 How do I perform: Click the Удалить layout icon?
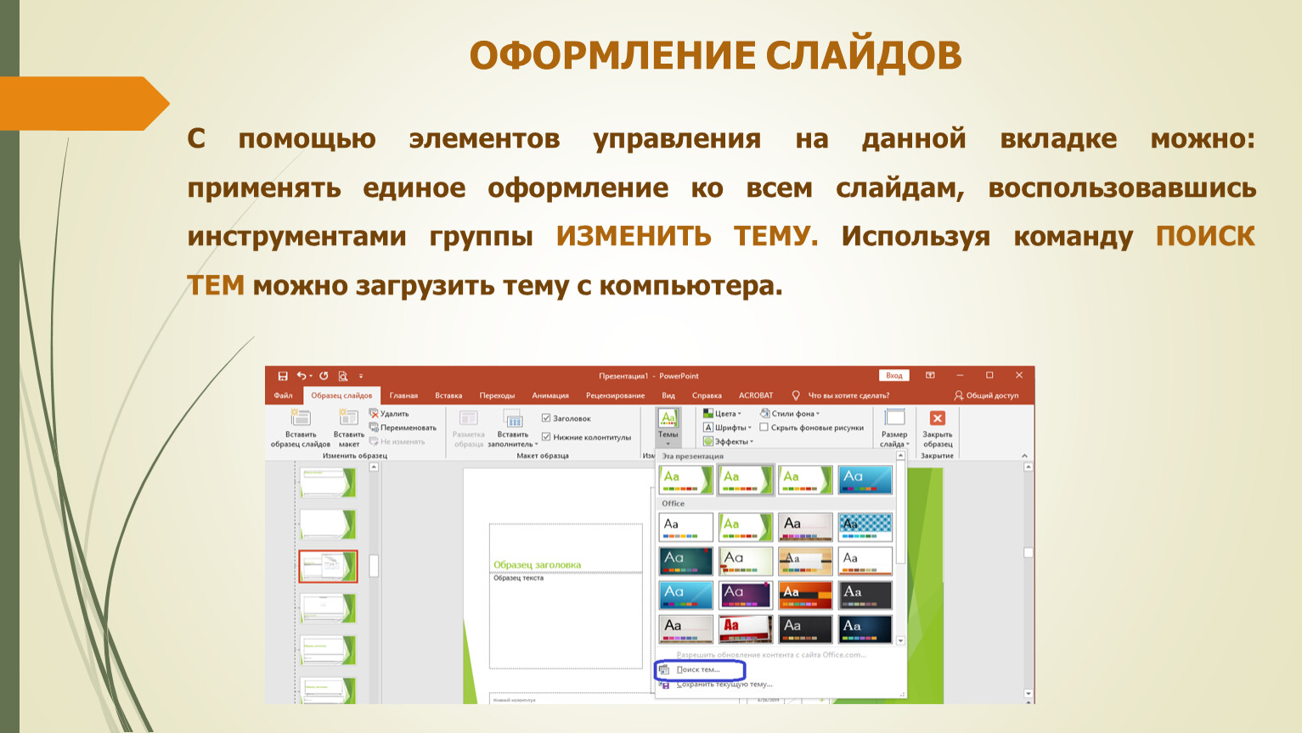[x=374, y=414]
